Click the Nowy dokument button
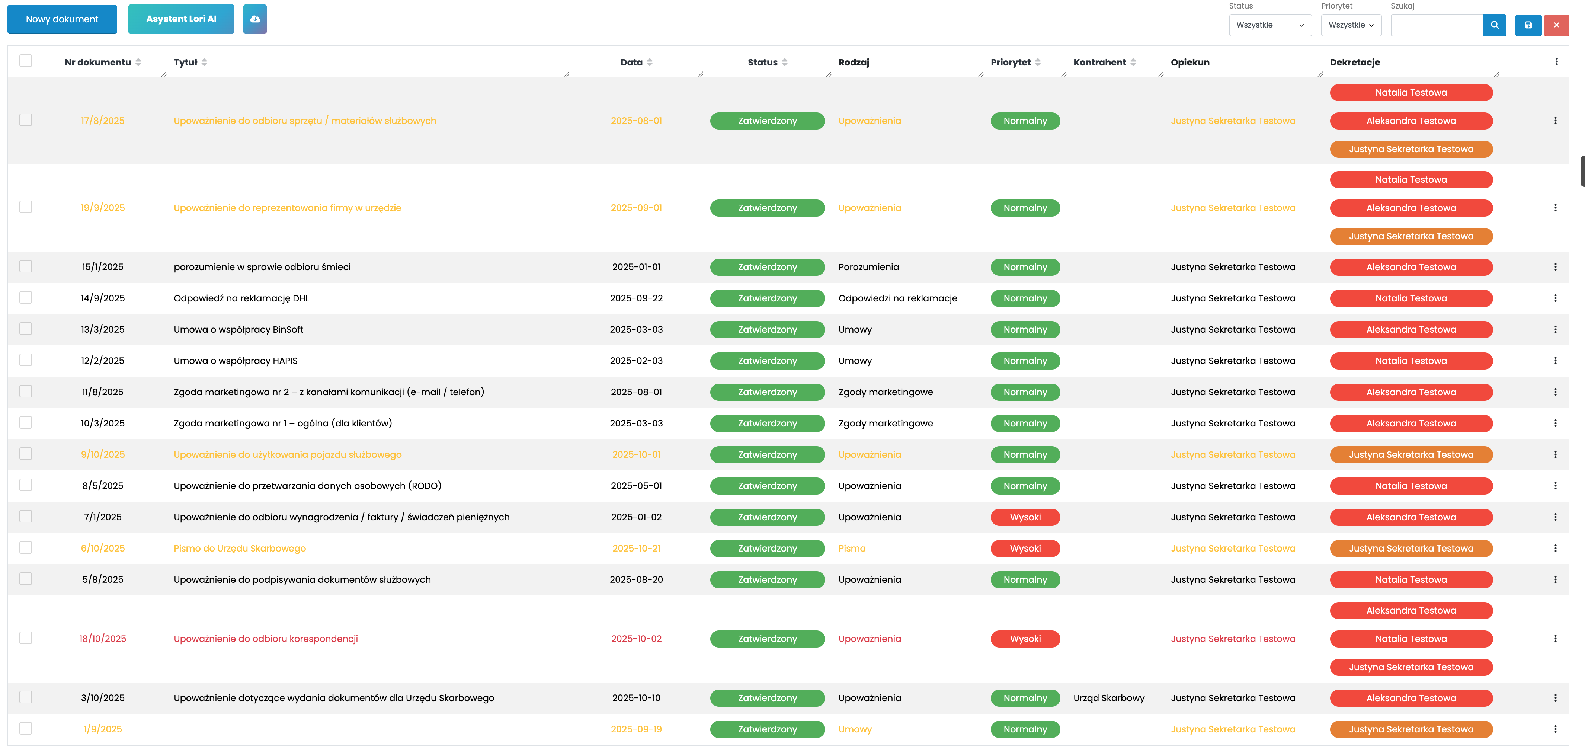Viewport: 1585px width, 751px height. click(62, 19)
